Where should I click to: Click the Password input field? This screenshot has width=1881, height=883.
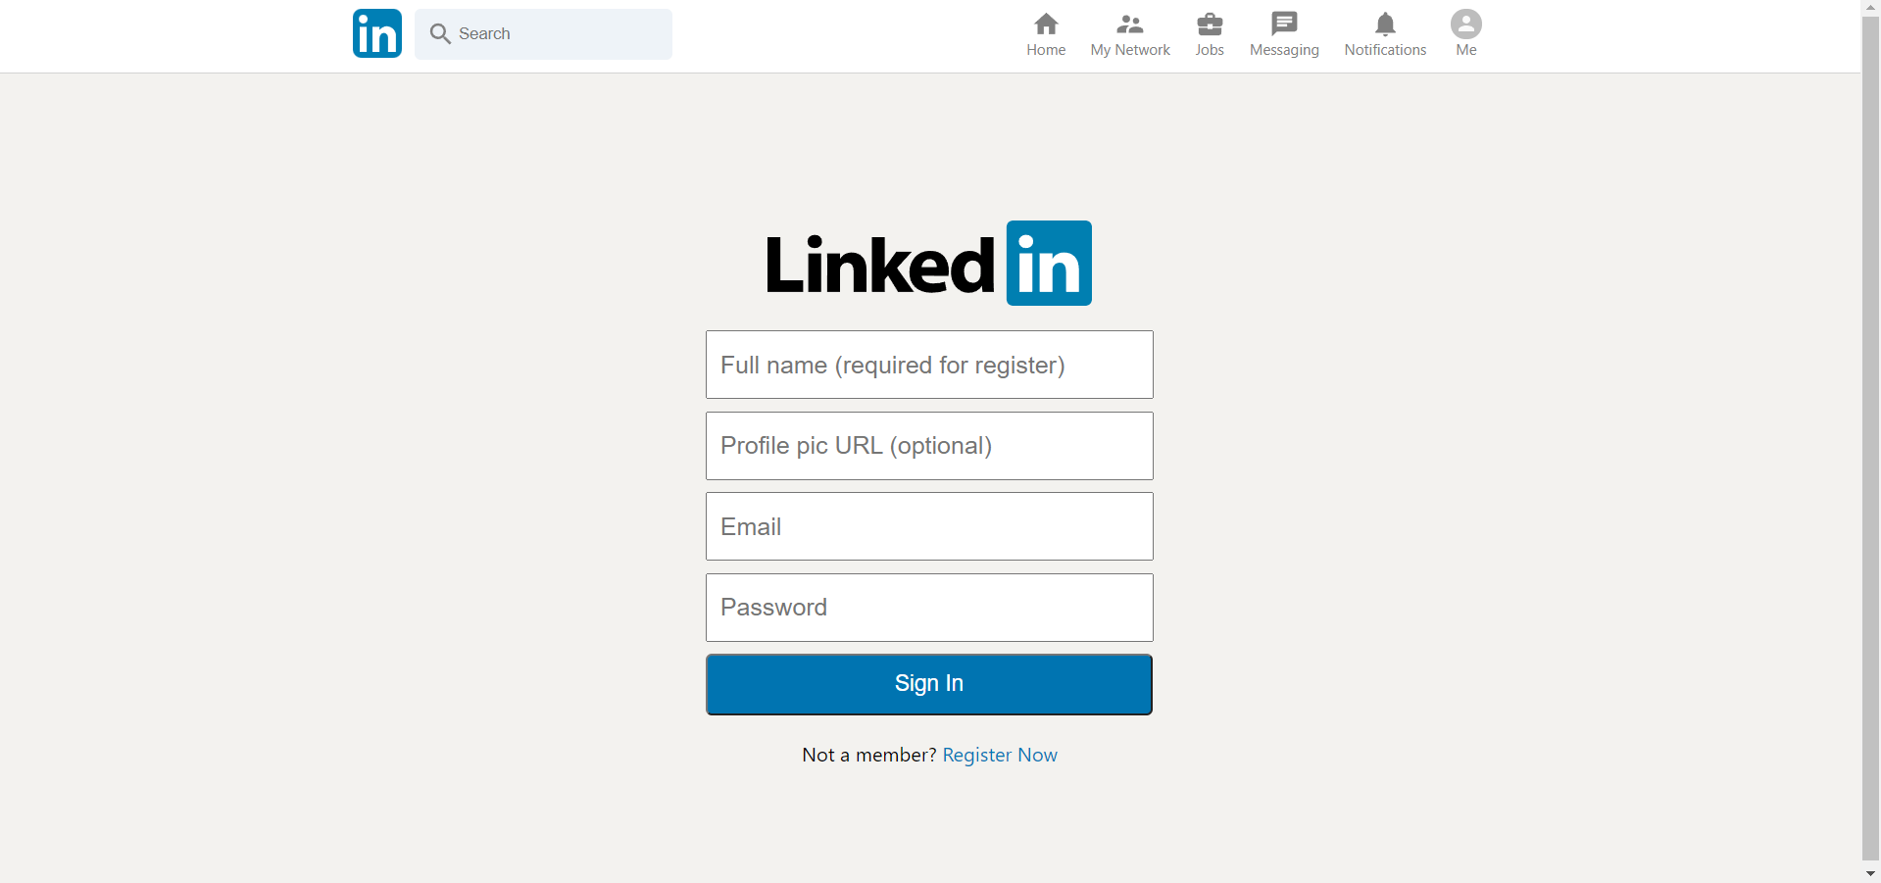(x=928, y=607)
